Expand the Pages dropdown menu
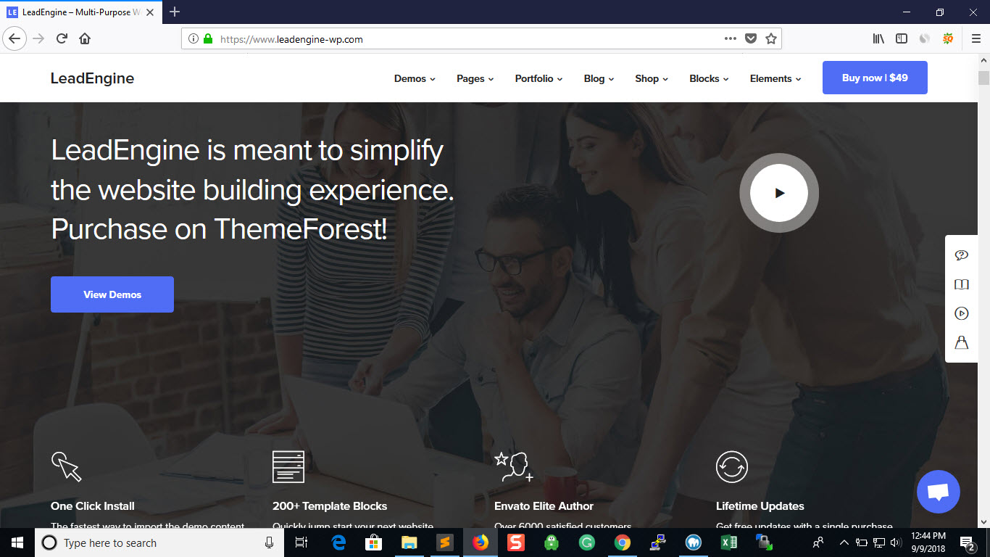The width and height of the screenshot is (990, 557). 475,78
